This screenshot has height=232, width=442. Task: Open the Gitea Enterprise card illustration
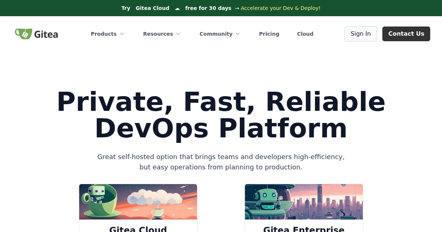304,202
